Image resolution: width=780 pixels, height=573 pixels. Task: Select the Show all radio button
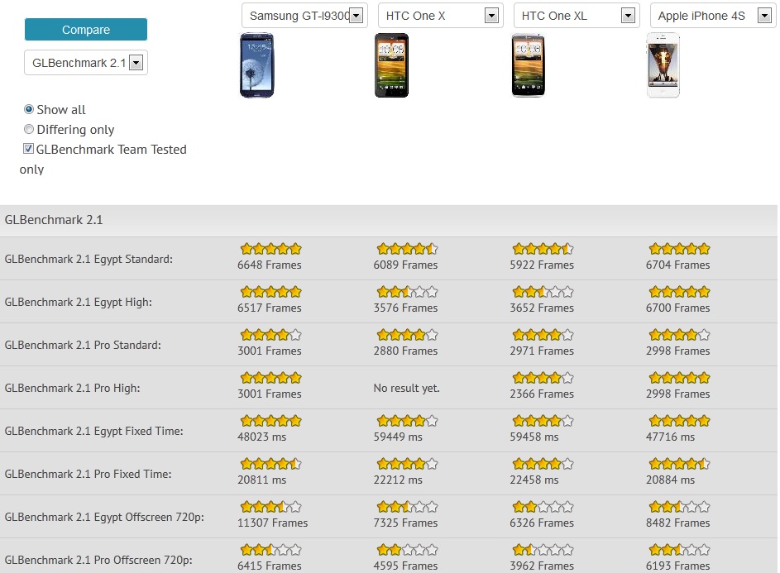29,109
